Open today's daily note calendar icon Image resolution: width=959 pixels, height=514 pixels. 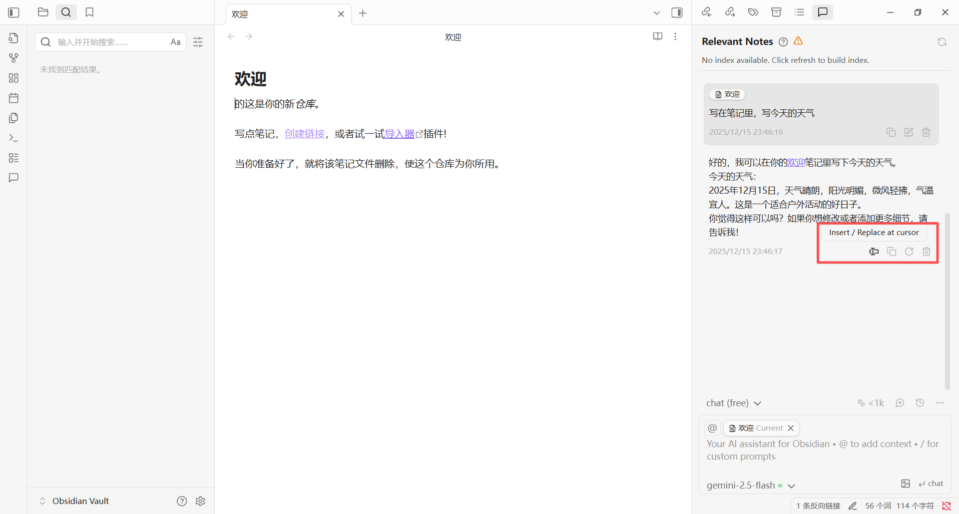click(x=13, y=98)
